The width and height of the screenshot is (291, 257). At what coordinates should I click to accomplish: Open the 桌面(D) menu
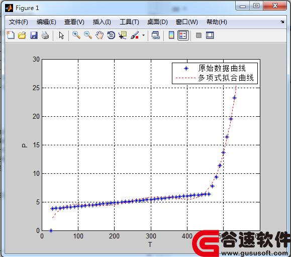point(157,22)
